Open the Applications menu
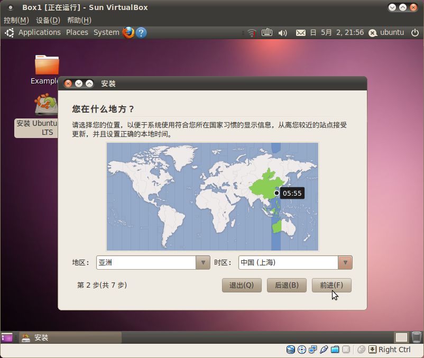This screenshot has height=358, width=424. pos(40,32)
